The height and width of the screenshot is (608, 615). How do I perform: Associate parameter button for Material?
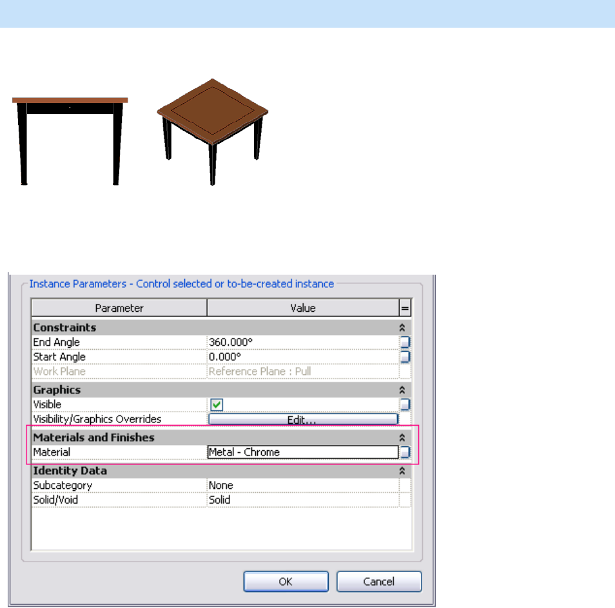[405, 452]
